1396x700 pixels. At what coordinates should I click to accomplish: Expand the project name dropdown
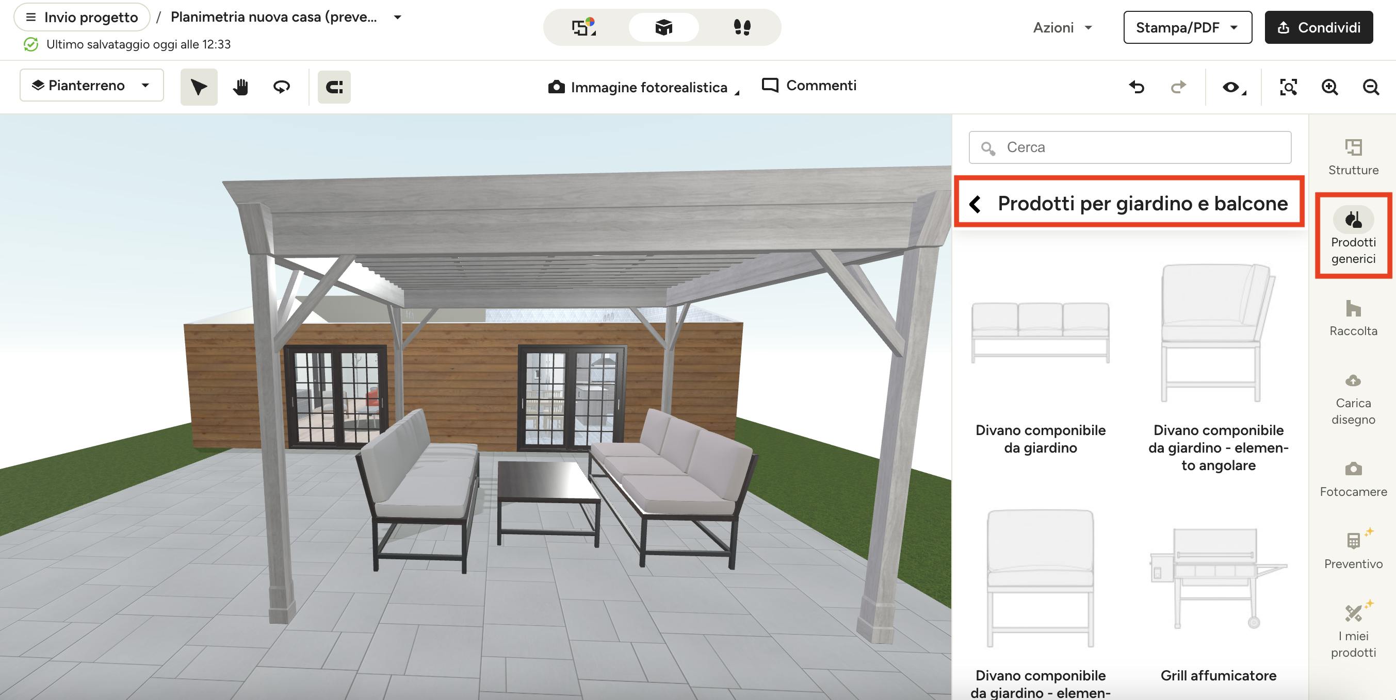pyautogui.click(x=397, y=18)
